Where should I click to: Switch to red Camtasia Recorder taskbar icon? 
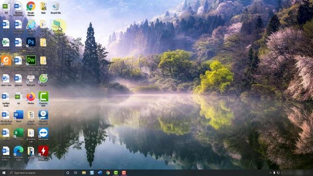click(124, 173)
